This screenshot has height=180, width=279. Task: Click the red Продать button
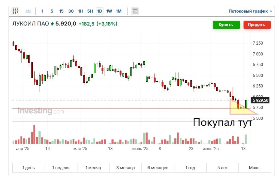point(257,25)
